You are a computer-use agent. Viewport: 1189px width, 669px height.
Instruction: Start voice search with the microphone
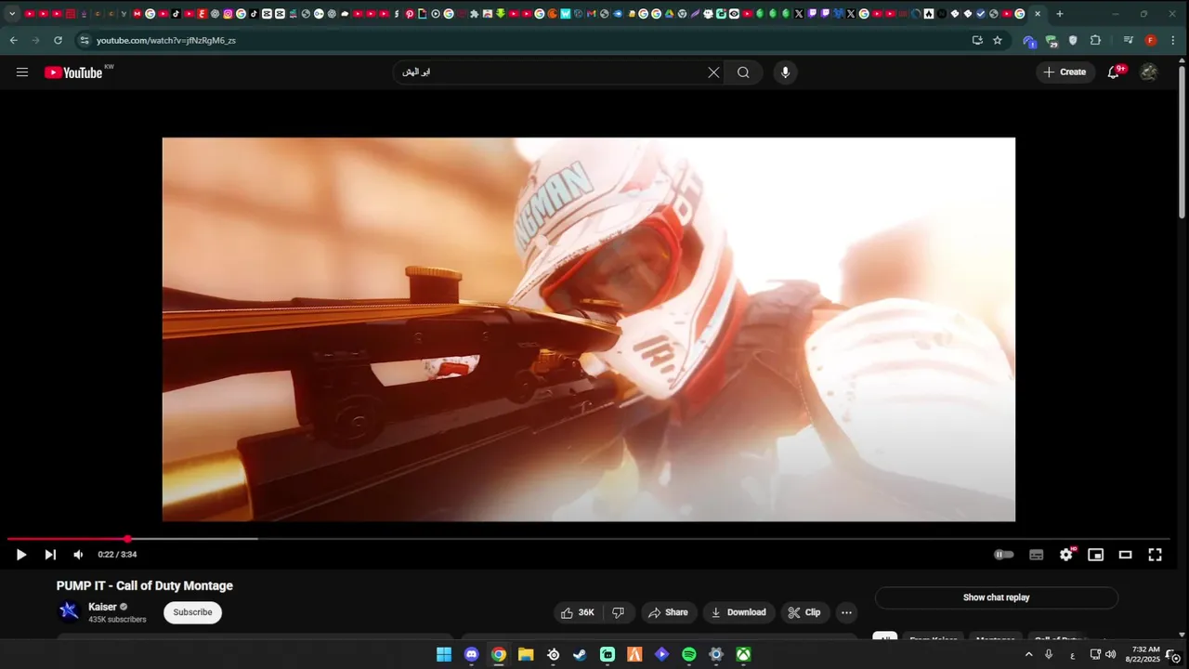click(785, 72)
